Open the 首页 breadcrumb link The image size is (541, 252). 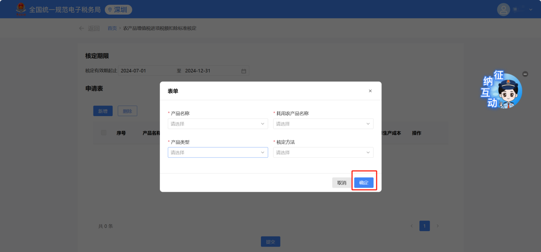[112, 28]
